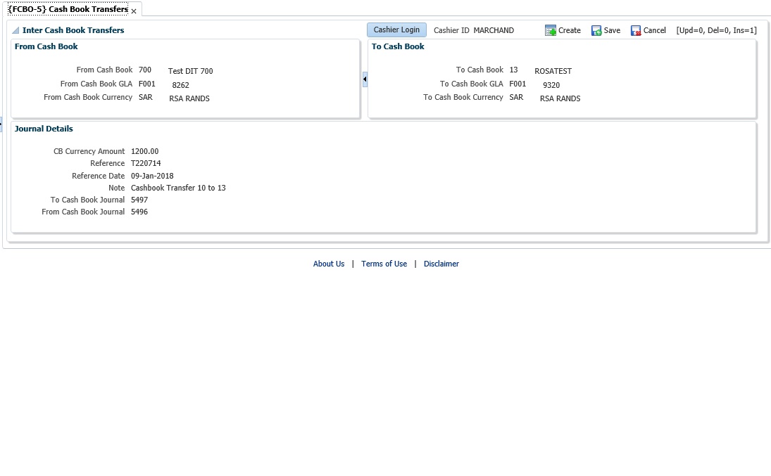Screen dimensions: 771x476
Task: Click the Cancel icon in the toolbar
Action: click(647, 30)
